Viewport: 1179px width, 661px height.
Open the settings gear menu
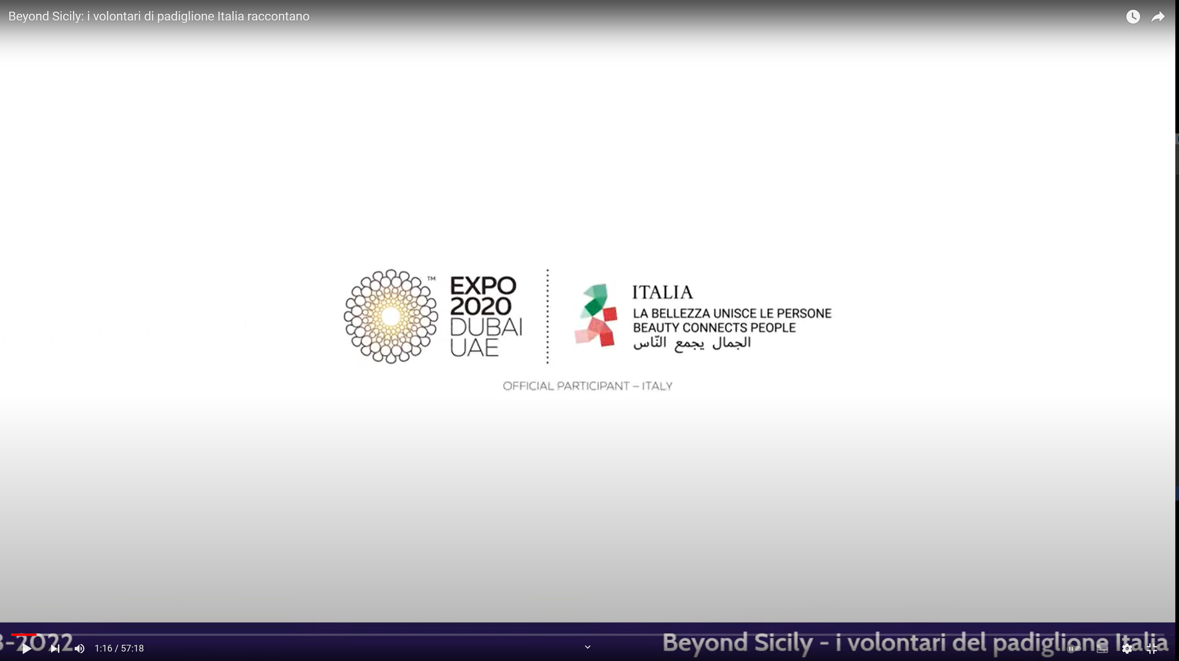coord(1127,648)
